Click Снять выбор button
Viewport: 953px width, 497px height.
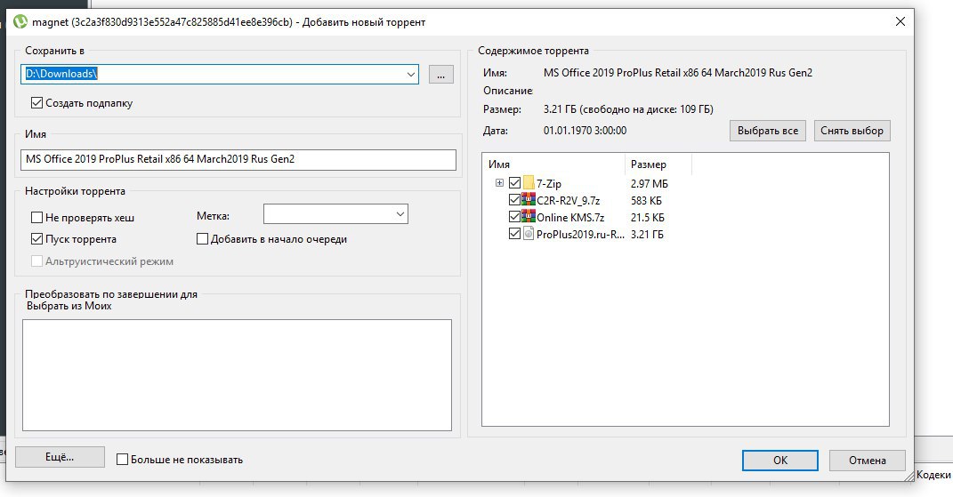coord(852,131)
